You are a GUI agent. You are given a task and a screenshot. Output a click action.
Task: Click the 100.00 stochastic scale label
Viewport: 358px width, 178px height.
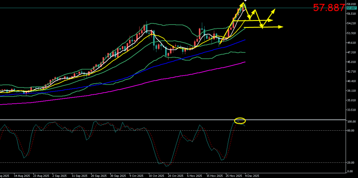(x=351, y=122)
